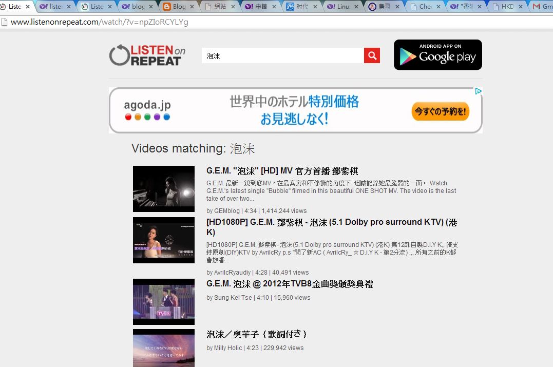Click the AdChoices icon on the ad banner

click(479, 91)
